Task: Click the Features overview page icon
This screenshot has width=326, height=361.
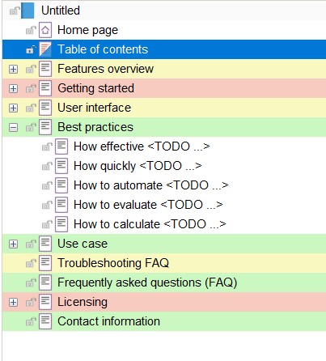Action: tap(45, 69)
